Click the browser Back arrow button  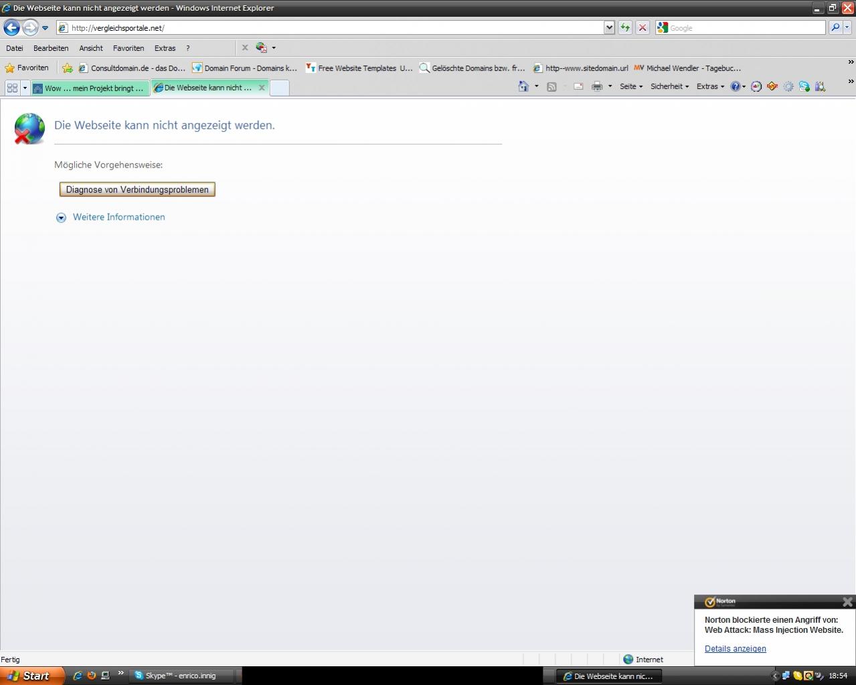tap(11, 27)
